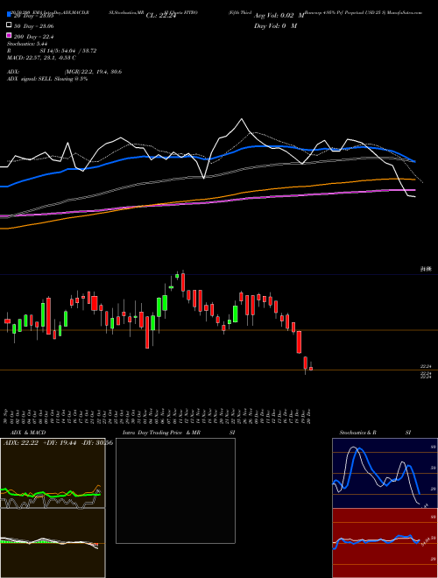Click the 'Stochastics & R' panel title
The height and width of the screenshot is (578, 438).
pos(358,433)
